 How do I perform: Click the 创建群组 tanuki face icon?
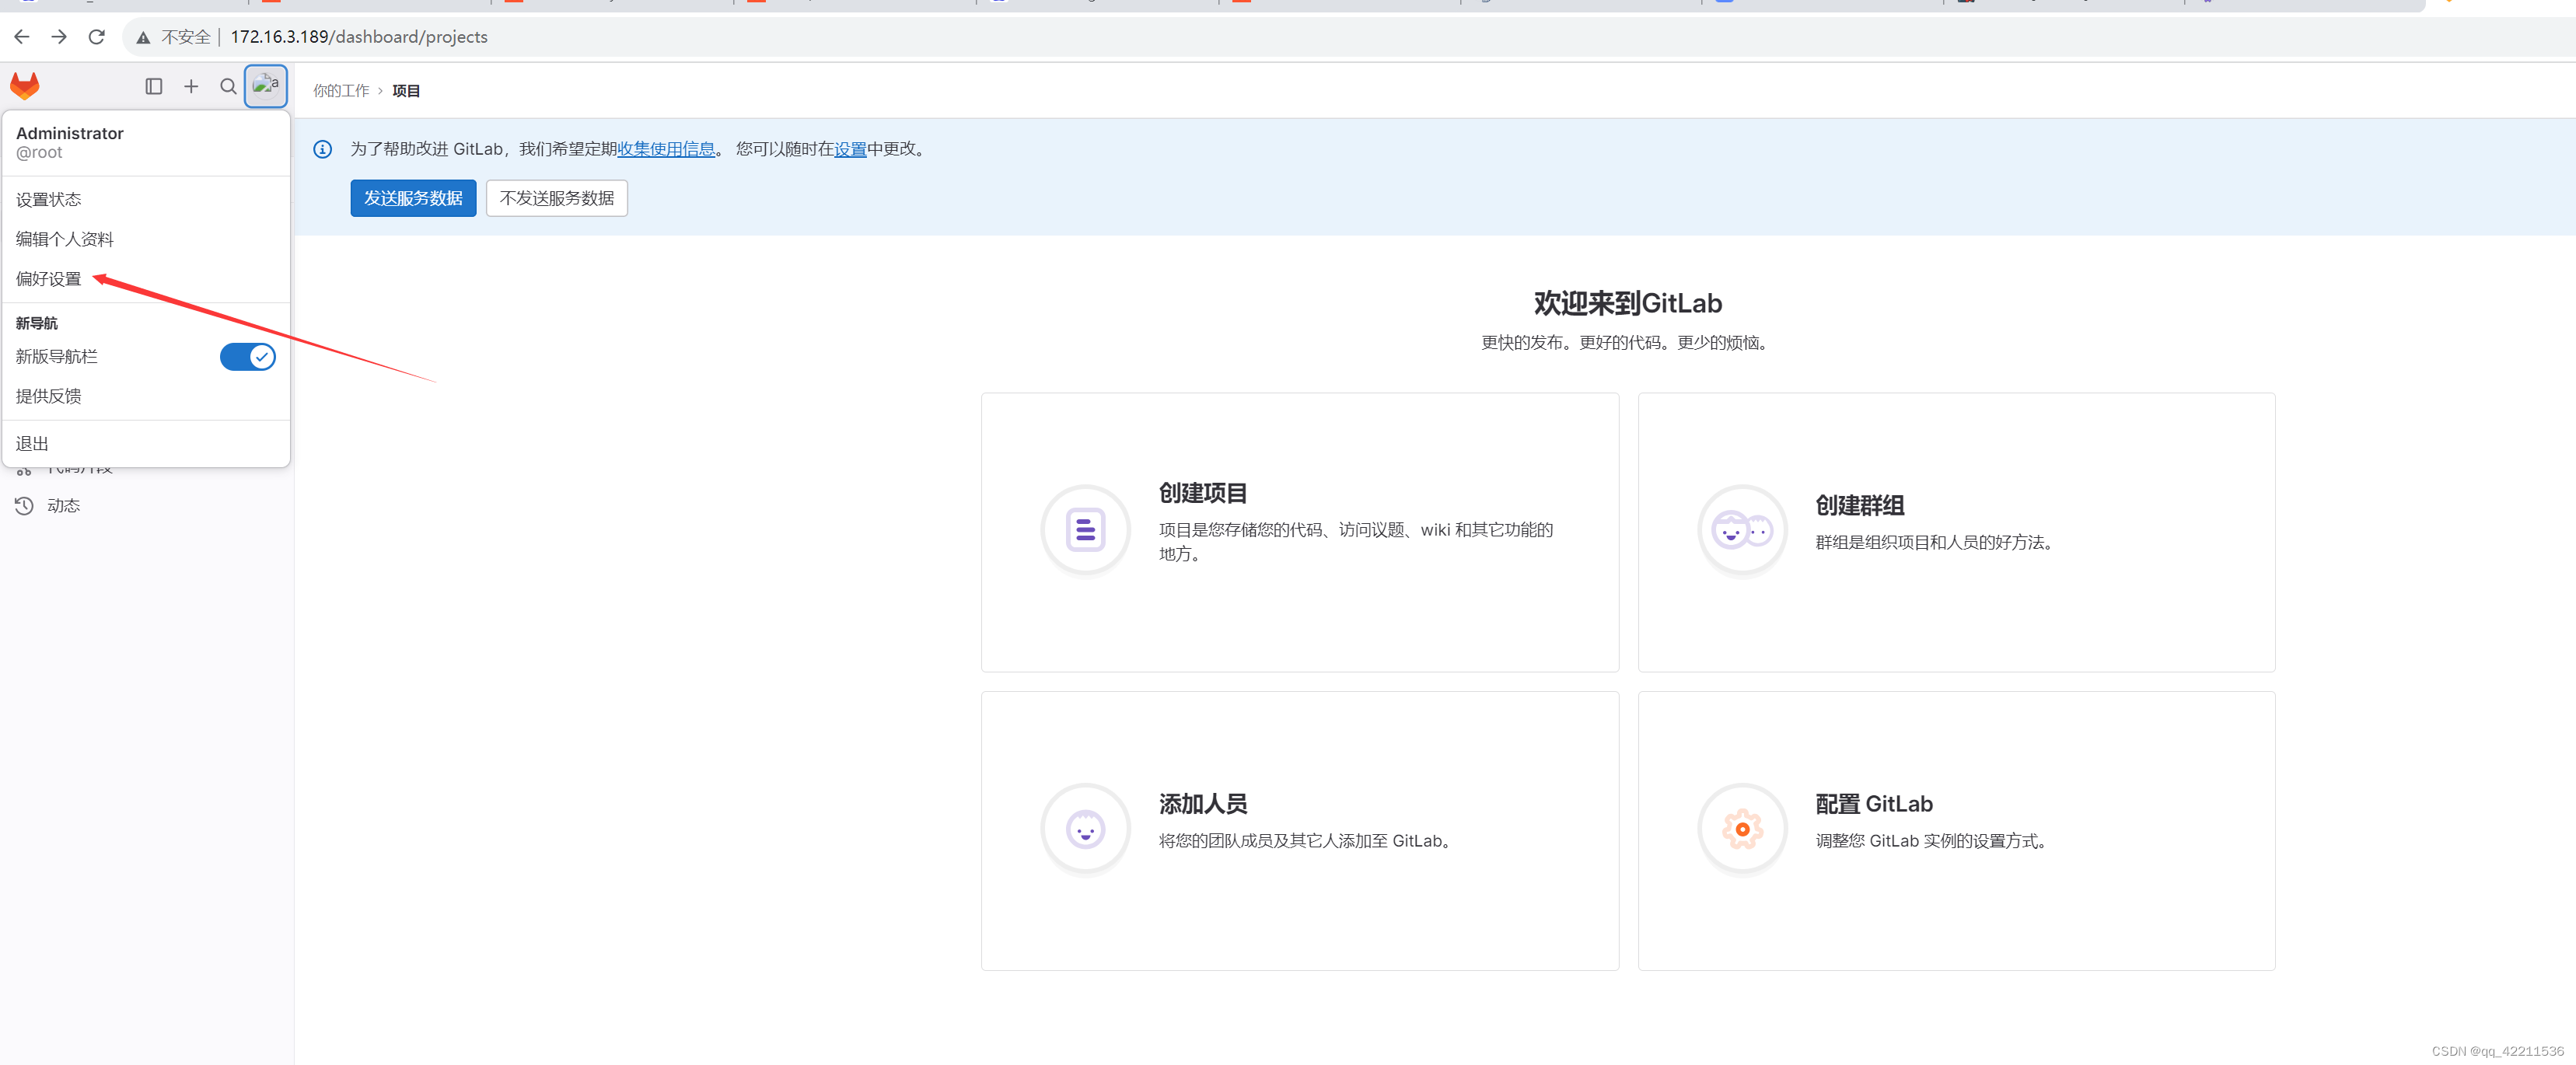point(1741,530)
